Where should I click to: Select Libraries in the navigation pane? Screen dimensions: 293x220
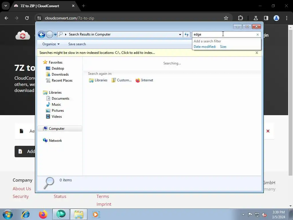52,93
